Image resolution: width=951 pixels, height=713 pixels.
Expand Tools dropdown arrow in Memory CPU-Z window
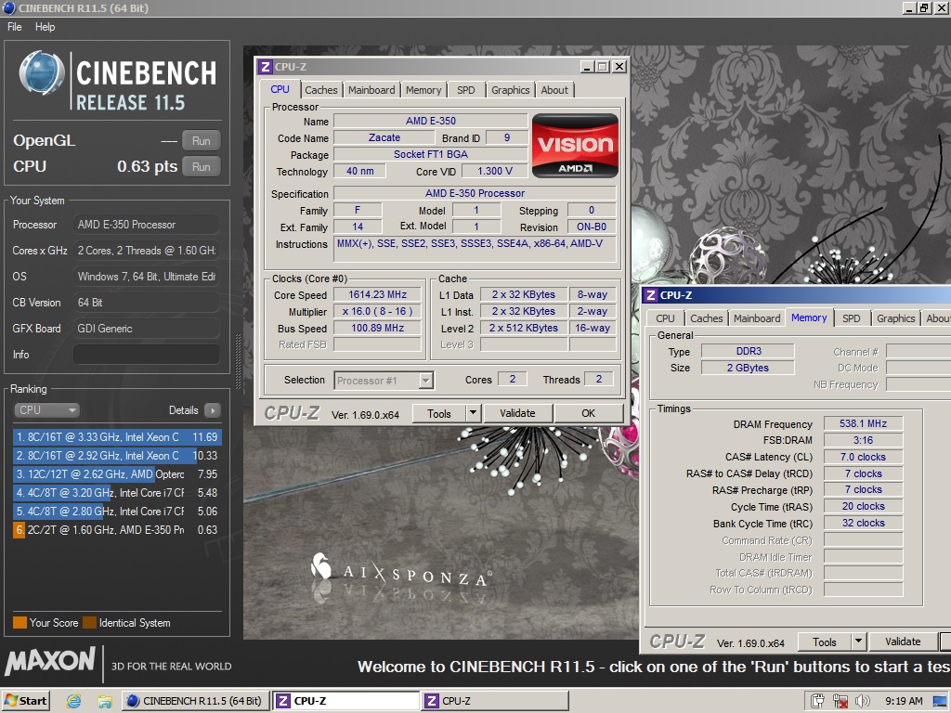coord(858,642)
